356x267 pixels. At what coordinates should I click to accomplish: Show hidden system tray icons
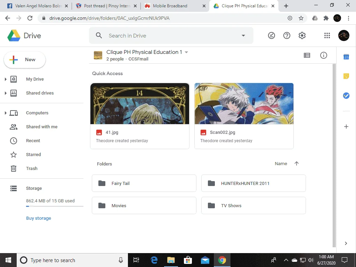pyautogui.click(x=286, y=260)
